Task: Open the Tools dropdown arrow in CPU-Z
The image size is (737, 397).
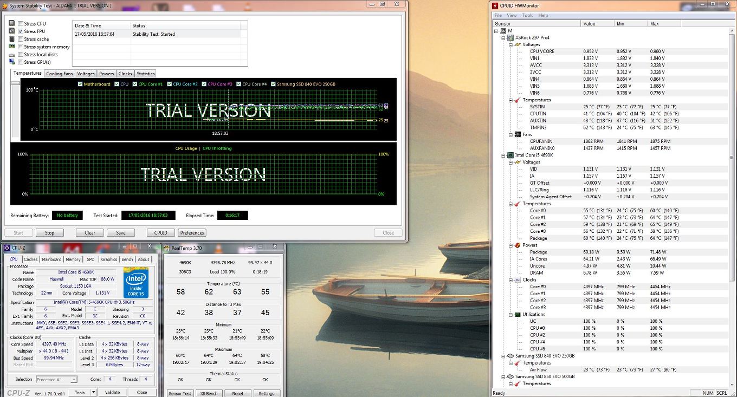Action: [x=93, y=392]
